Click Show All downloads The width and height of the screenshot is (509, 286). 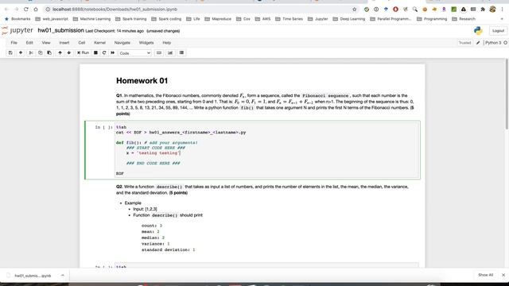click(485, 275)
